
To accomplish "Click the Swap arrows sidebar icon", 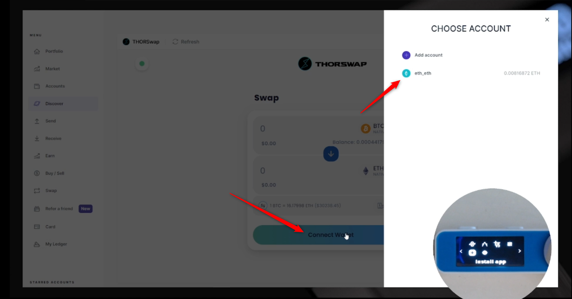I will click(37, 191).
